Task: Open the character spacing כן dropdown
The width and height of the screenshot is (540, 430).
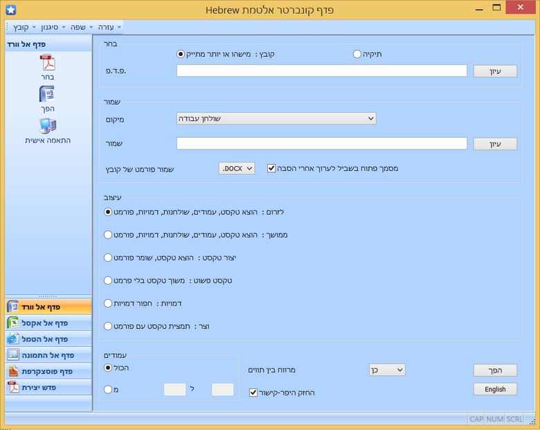Action: 387,370
